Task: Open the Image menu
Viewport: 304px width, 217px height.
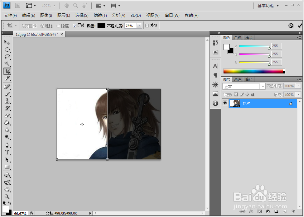Action: (46, 15)
